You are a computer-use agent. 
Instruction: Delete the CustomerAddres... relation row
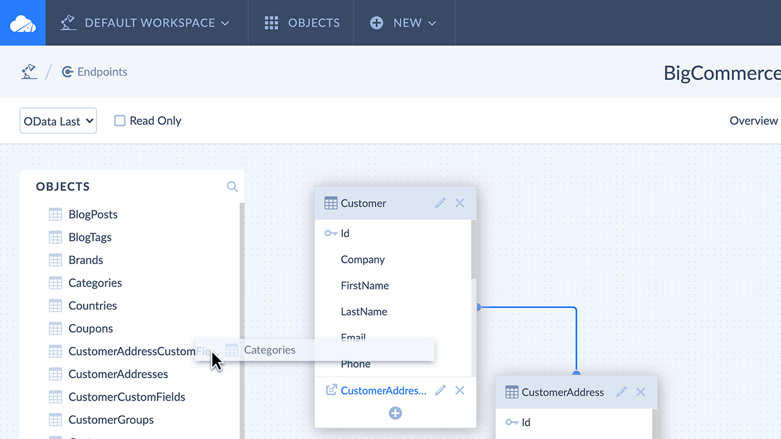coord(460,390)
